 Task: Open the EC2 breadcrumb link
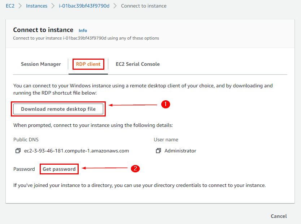click(x=10, y=6)
